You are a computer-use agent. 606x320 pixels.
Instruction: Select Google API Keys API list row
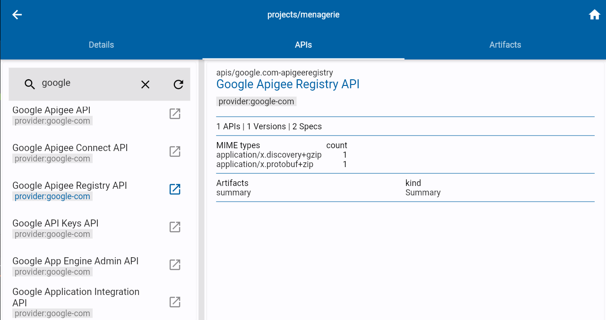click(x=99, y=228)
